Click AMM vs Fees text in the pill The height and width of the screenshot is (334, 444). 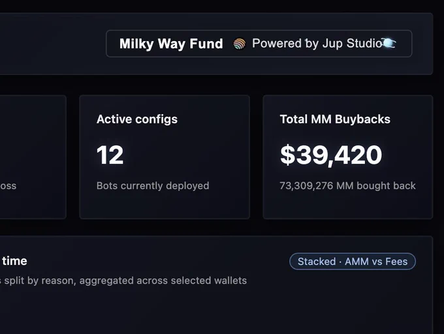click(x=376, y=262)
